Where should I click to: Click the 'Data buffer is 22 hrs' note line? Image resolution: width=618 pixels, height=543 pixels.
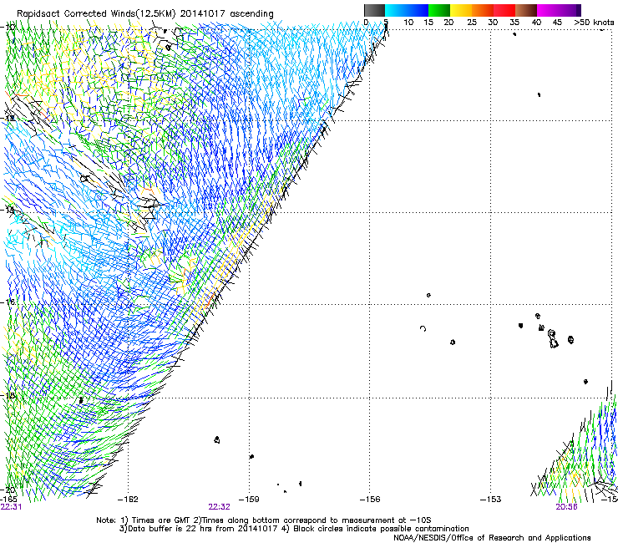pos(294,529)
